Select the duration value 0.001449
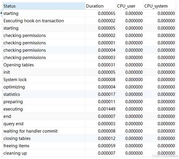The image size is (179, 159). tap(107, 109)
